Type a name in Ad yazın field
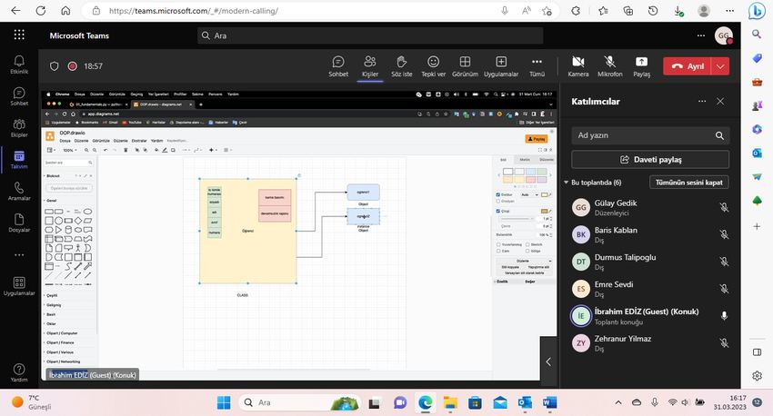 [650, 135]
